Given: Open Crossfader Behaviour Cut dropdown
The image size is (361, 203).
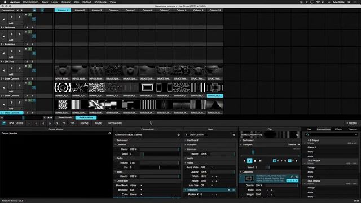Looking at the screenshot, I should click(x=136, y=190).
